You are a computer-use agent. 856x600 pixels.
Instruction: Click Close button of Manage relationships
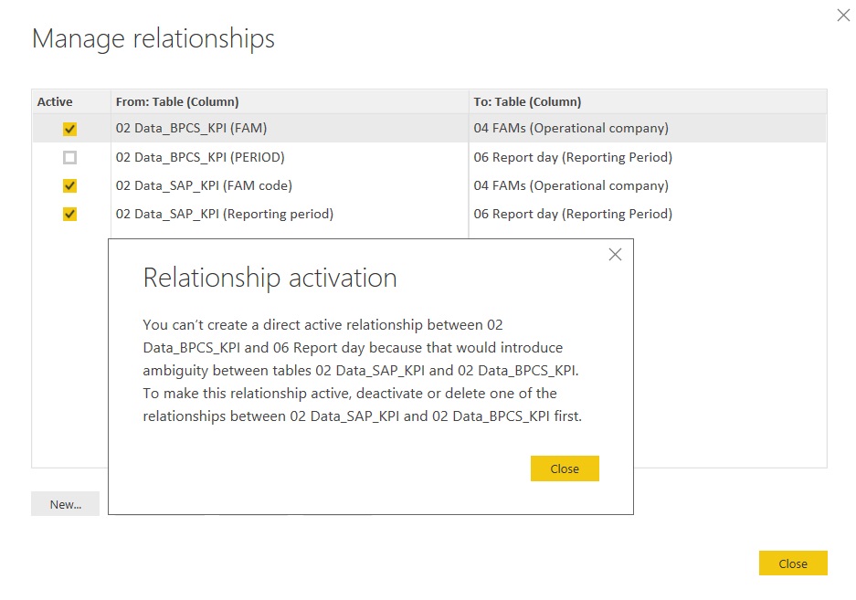click(x=793, y=563)
